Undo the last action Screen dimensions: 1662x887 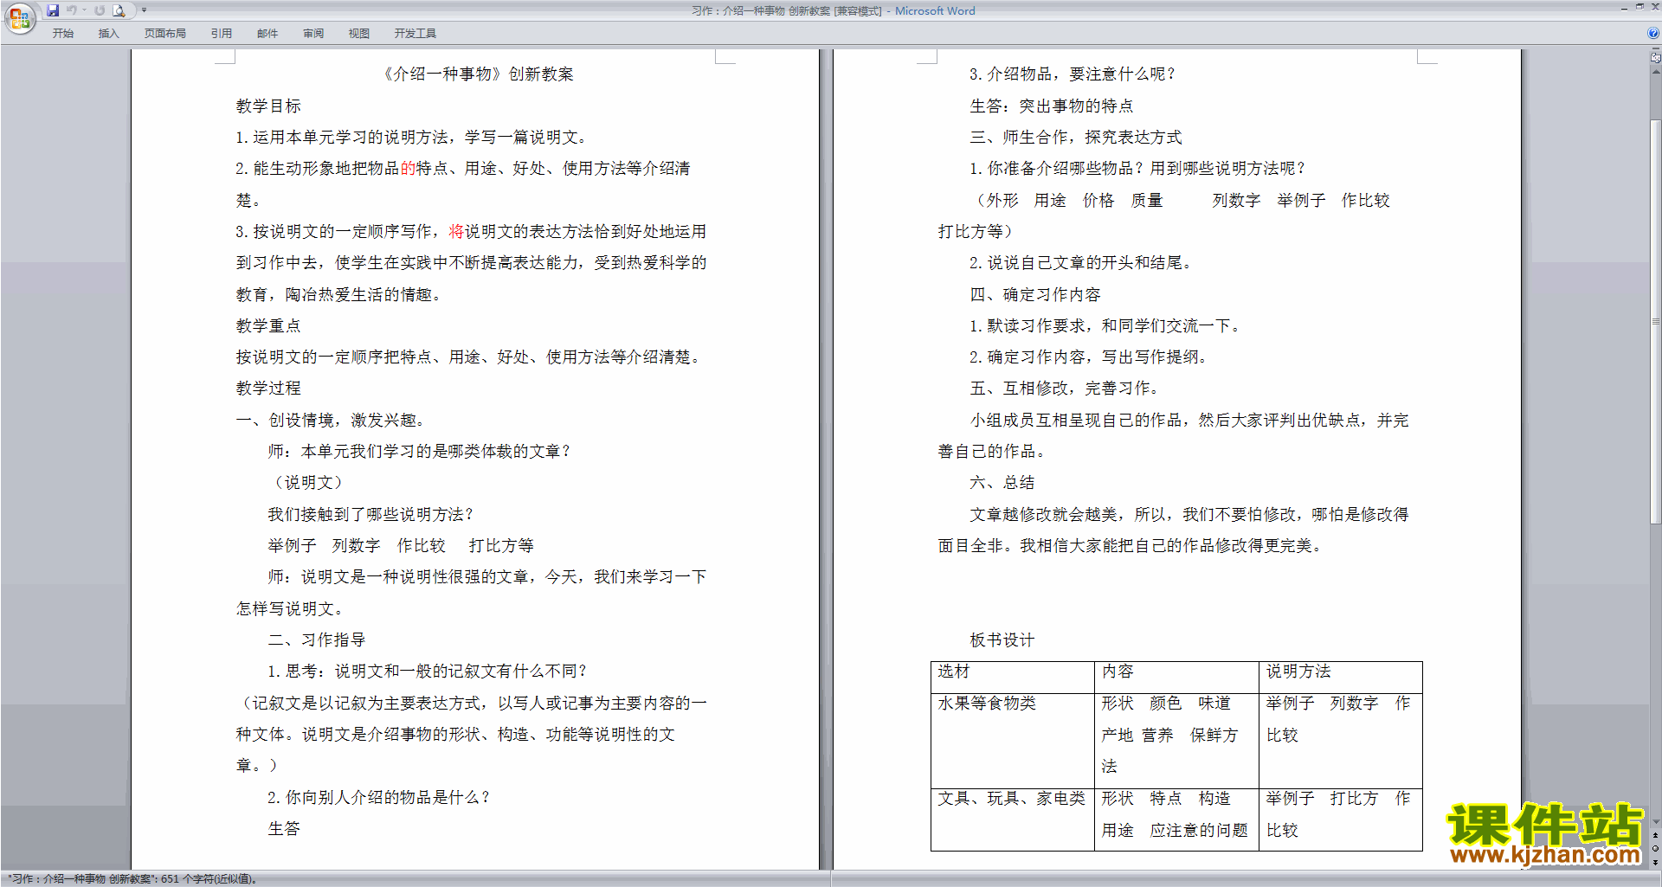point(72,10)
